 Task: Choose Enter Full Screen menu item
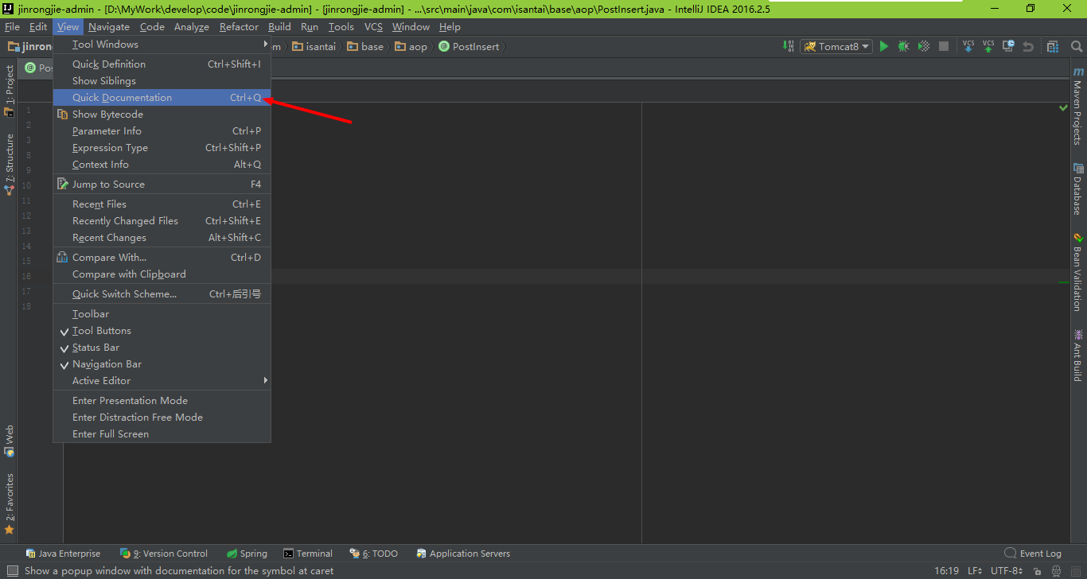pos(162,434)
